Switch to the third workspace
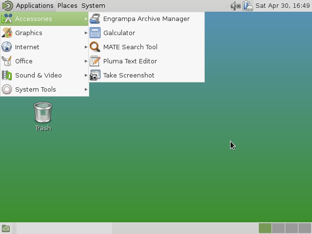Screen dimensions: 312x234 (x=292, y=228)
